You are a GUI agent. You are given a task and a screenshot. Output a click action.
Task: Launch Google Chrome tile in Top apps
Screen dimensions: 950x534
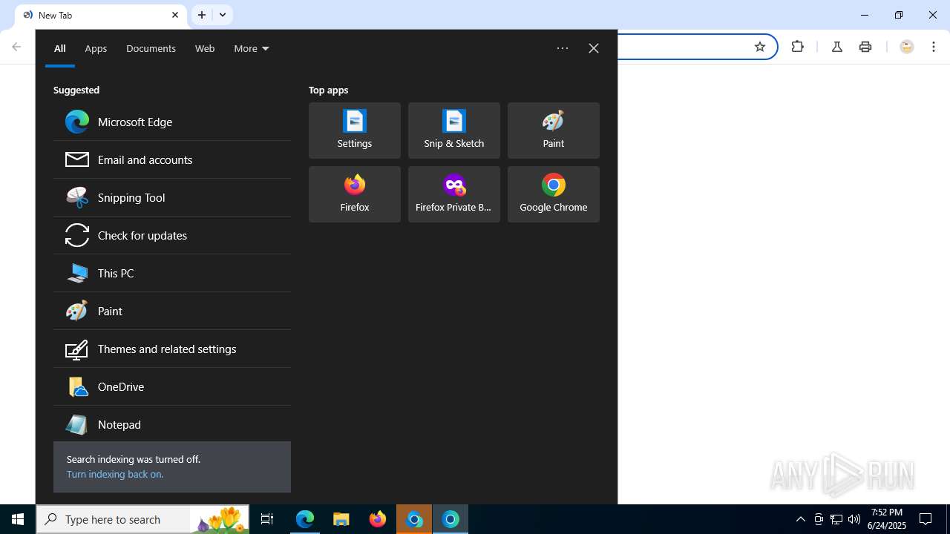click(x=554, y=194)
